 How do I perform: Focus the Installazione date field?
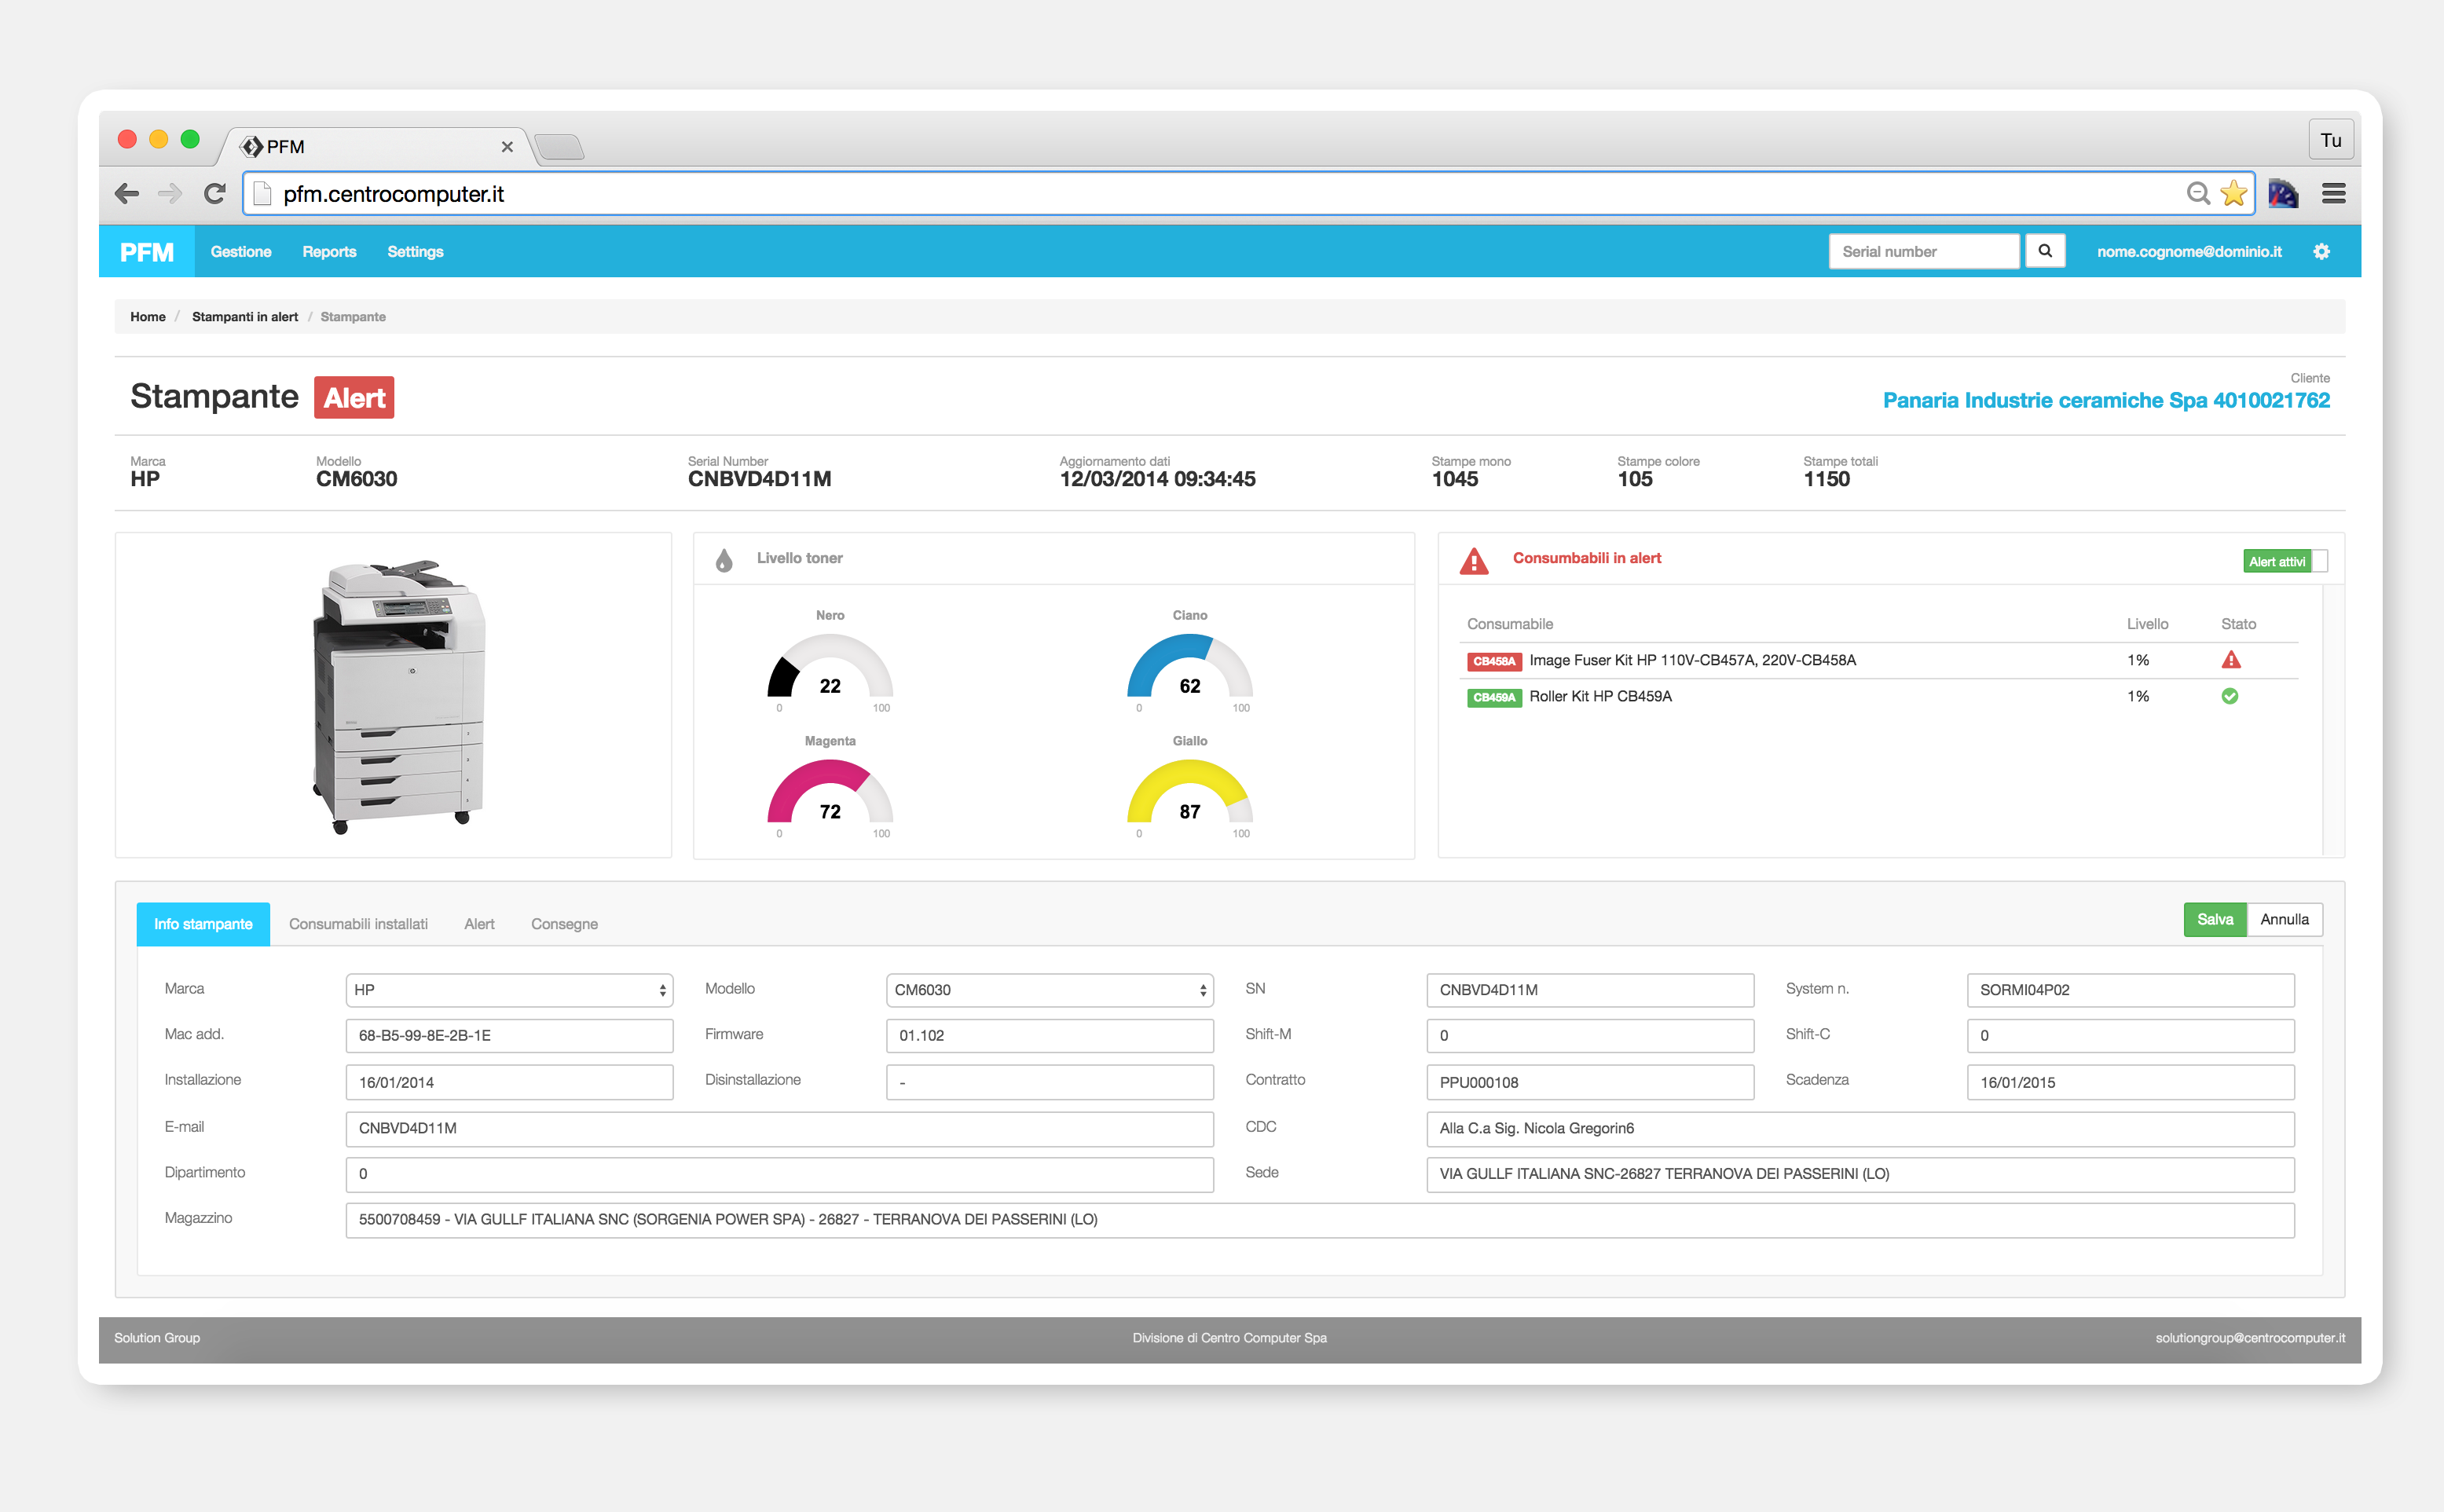[x=509, y=1082]
